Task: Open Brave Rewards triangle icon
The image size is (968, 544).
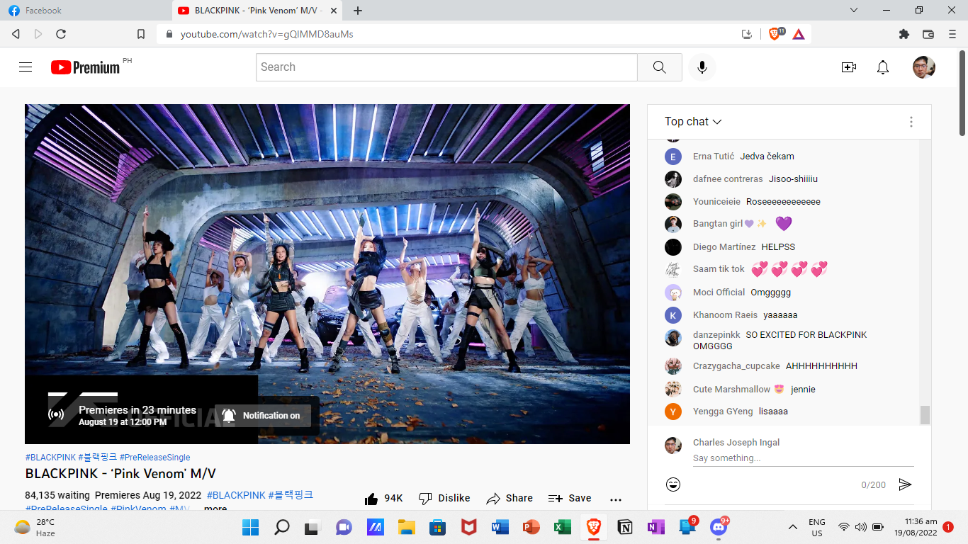Action: tap(799, 34)
